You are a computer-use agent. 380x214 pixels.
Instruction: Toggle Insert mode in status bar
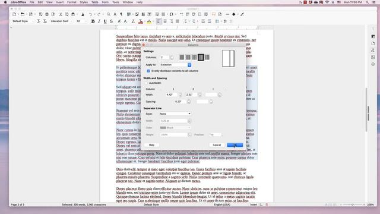[254, 204]
